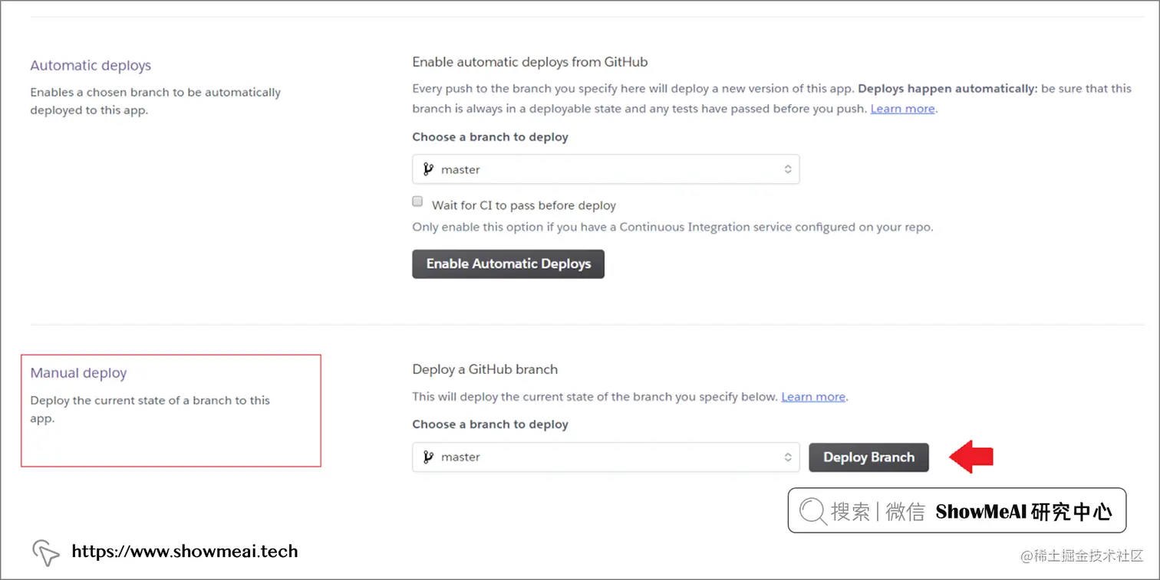Viewport: 1160px width, 580px height.
Task: Tick the Wait for CI to pass checkbox
Action: click(417, 202)
